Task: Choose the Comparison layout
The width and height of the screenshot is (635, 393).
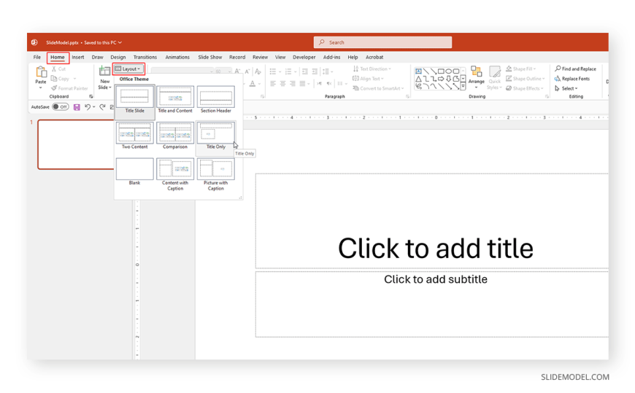Action: pyautogui.click(x=175, y=136)
